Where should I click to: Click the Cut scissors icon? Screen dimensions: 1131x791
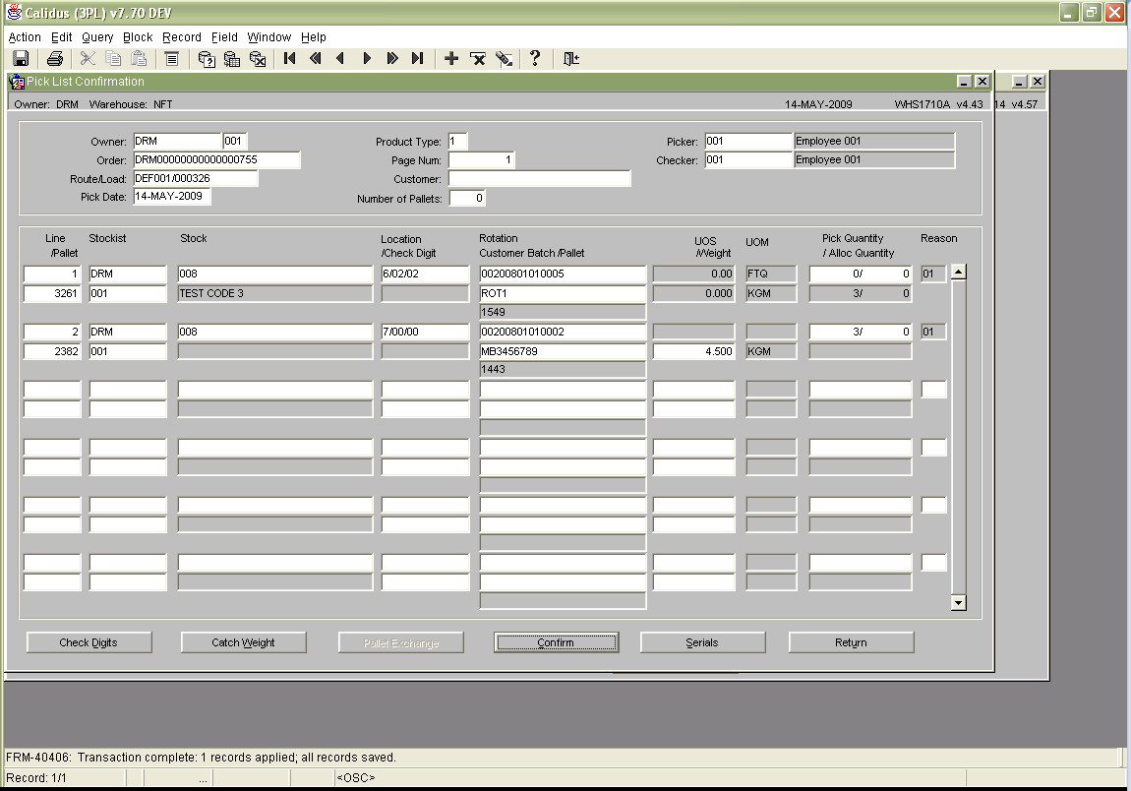(x=88, y=58)
